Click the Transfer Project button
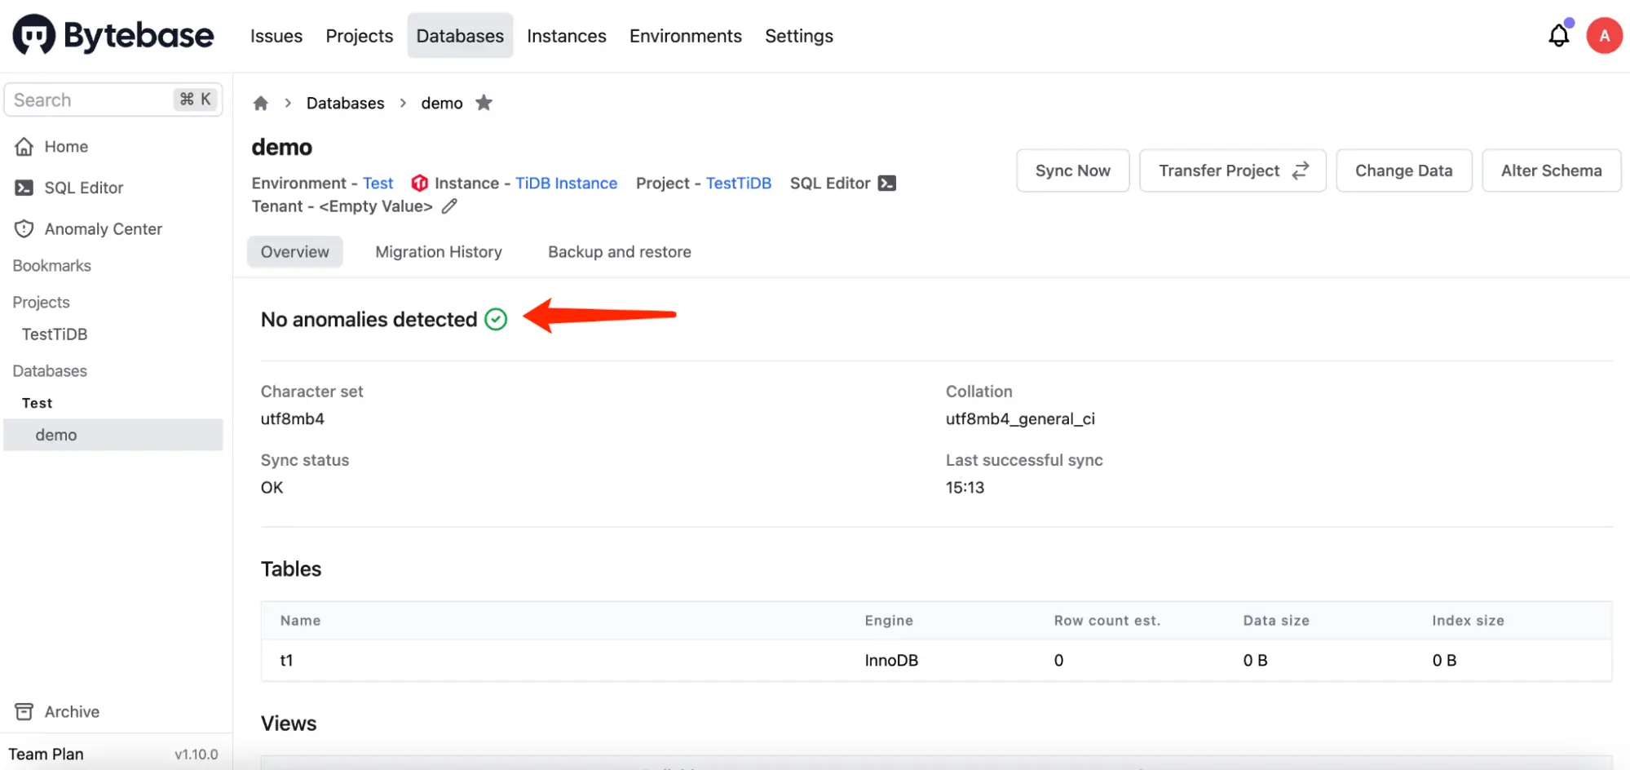The width and height of the screenshot is (1630, 770). (x=1233, y=170)
